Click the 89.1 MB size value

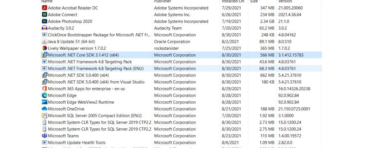(267, 42)
